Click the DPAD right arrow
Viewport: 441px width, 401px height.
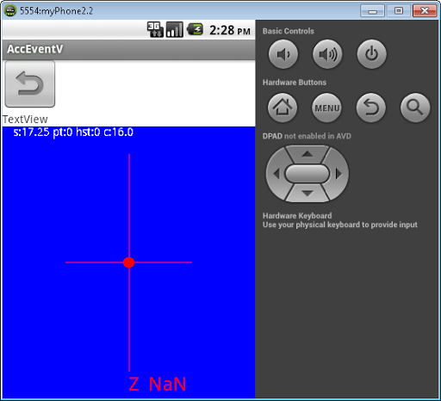click(339, 174)
